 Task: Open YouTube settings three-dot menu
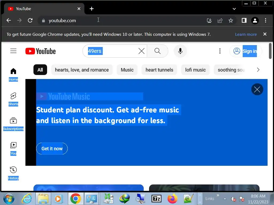[220, 51]
